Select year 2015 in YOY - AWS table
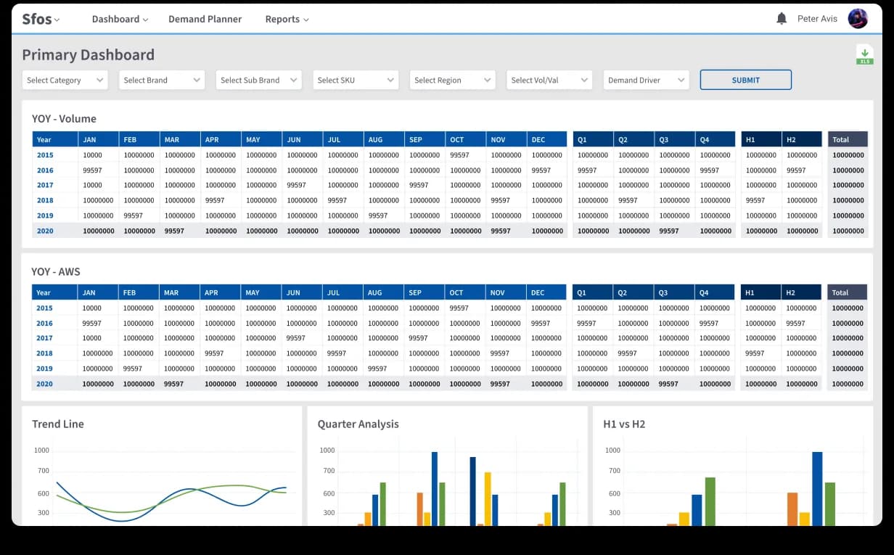 click(44, 308)
